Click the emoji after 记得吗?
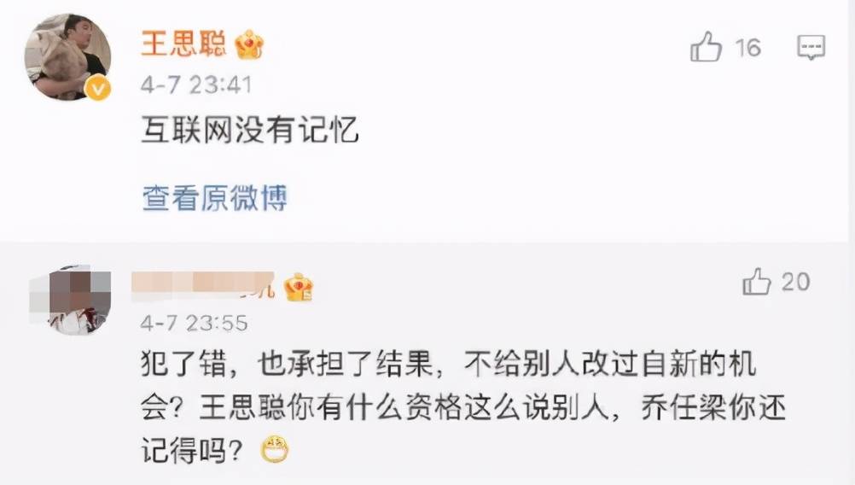Image resolution: width=855 pixels, height=485 pixels. click(275, 449)
